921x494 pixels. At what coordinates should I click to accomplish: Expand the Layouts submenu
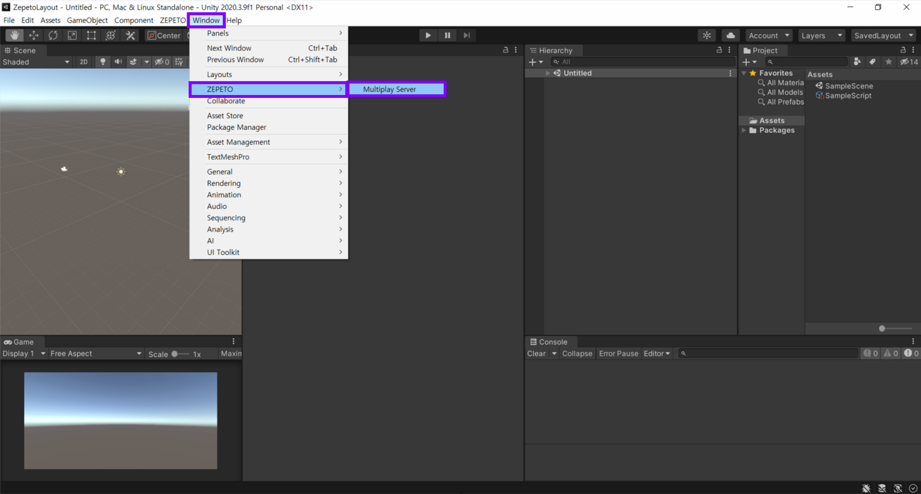[x=269, y=74]
